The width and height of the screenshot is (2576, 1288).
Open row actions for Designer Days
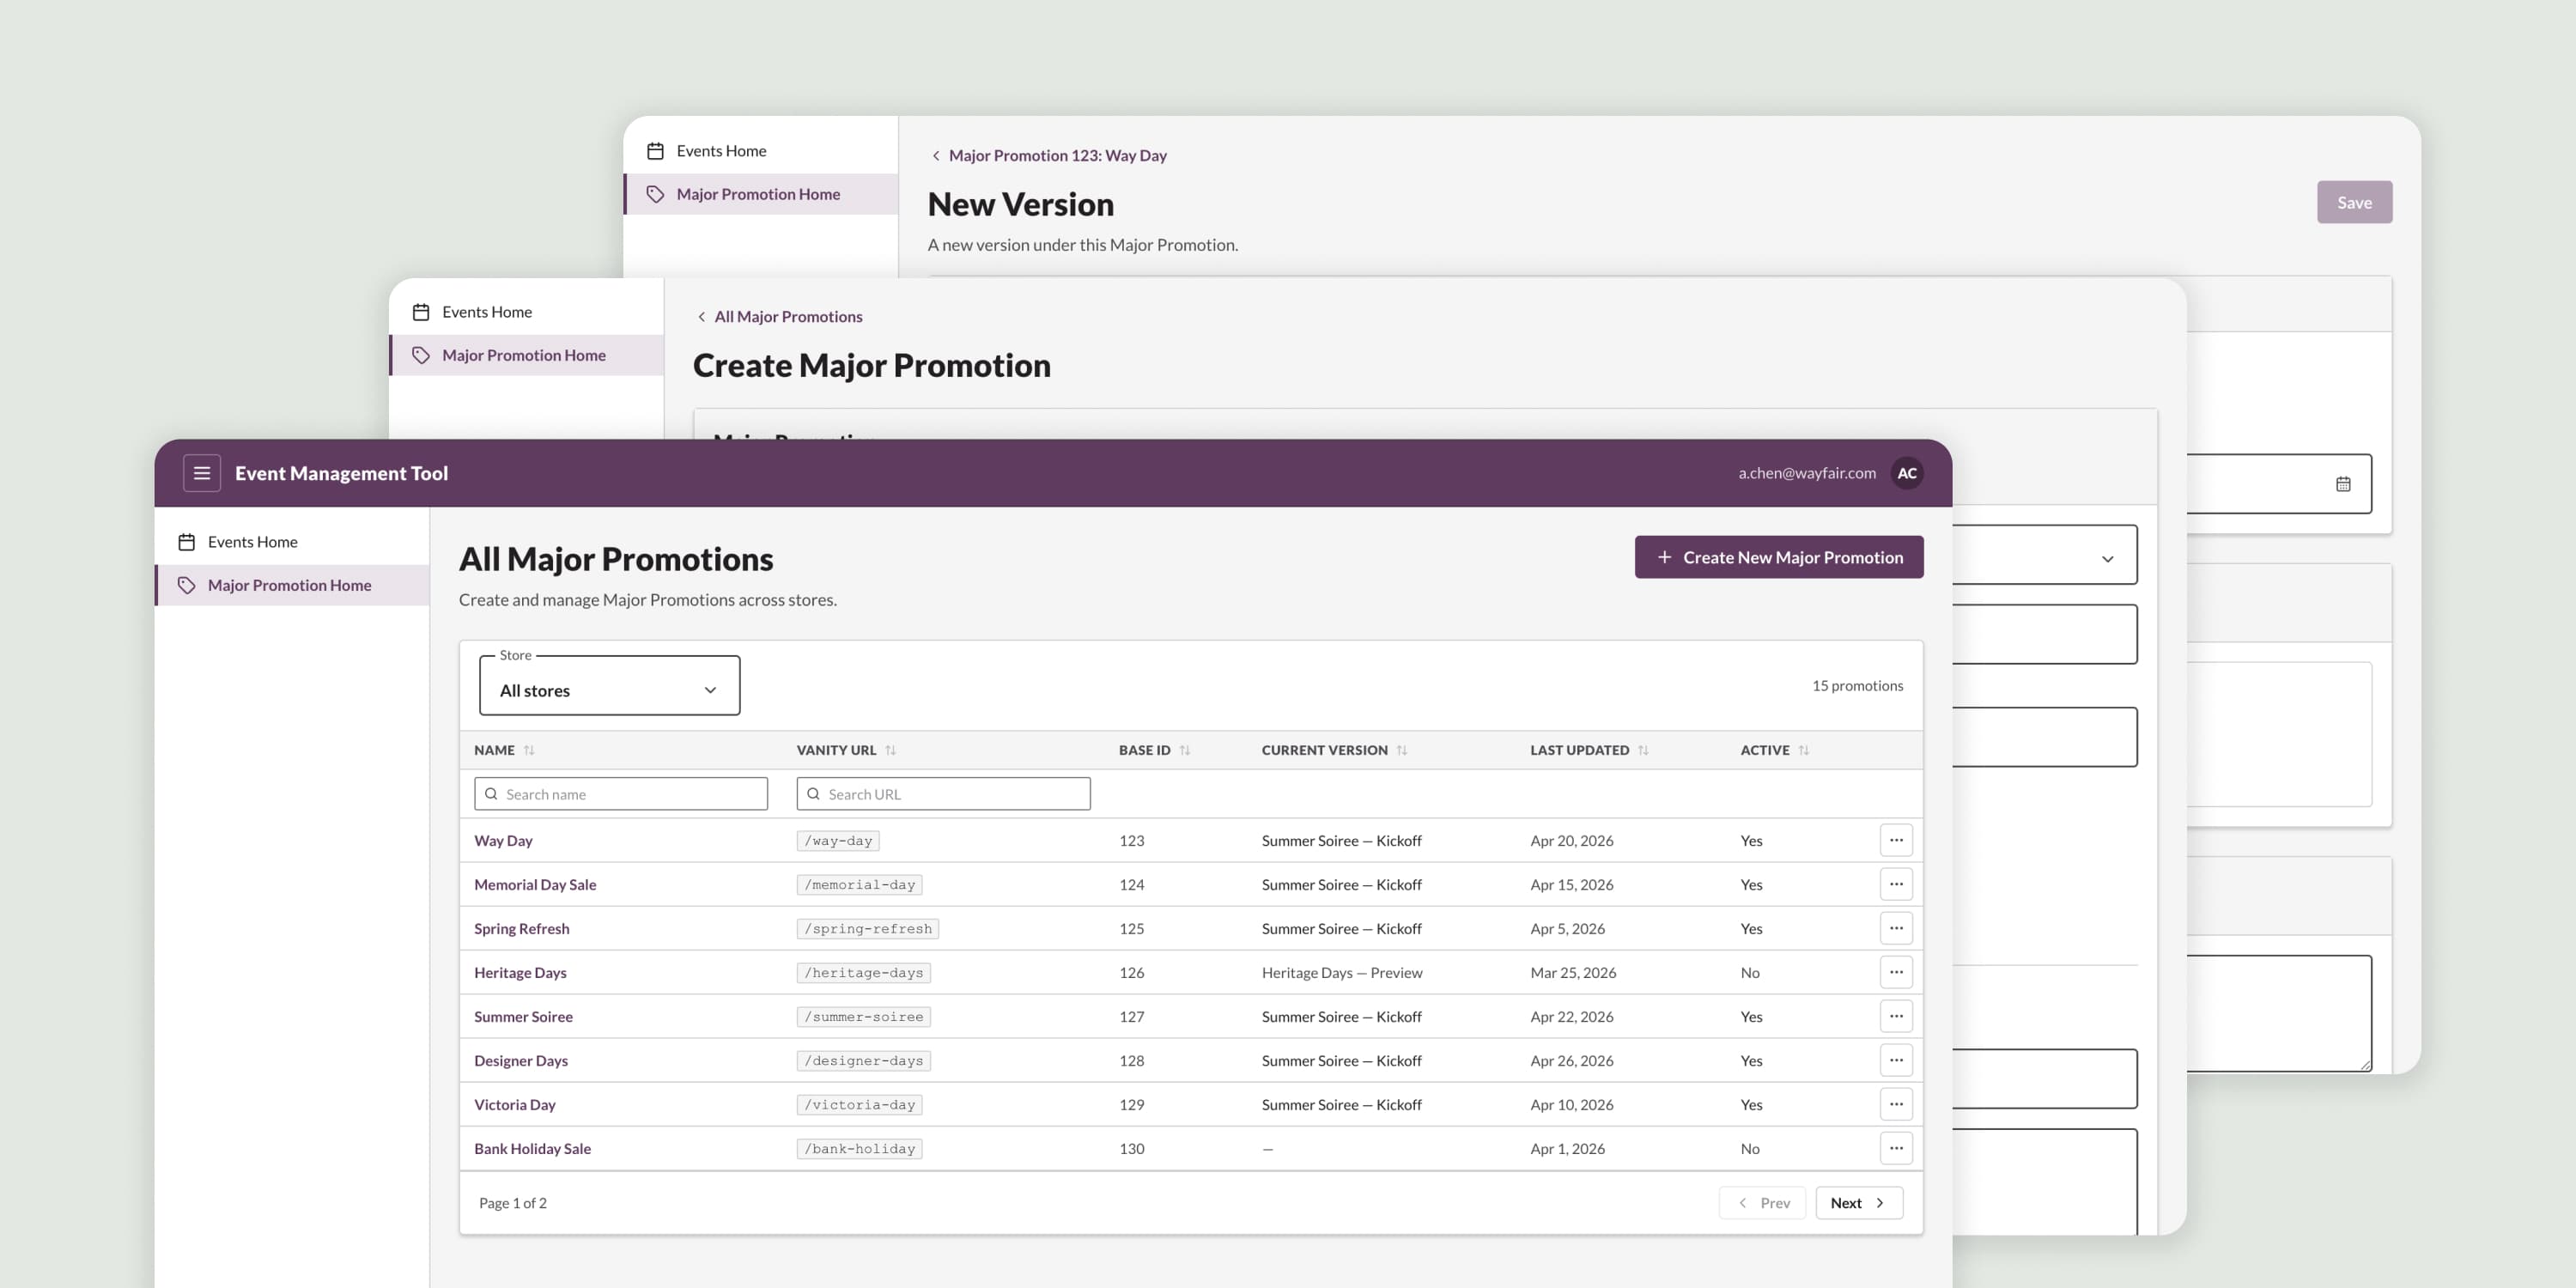click(x=1896, y=1060)
